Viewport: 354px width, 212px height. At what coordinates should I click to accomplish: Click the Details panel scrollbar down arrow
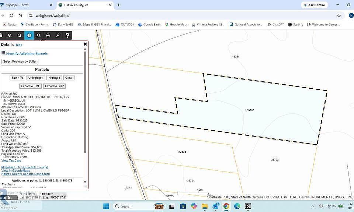coord(85,182)
